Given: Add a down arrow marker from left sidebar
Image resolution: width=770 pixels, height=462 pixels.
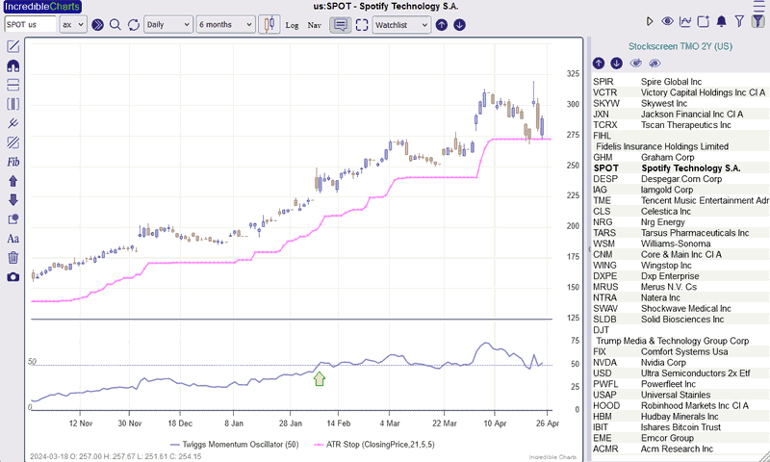Looking at the screenshot, I should [x=13, y=200].
